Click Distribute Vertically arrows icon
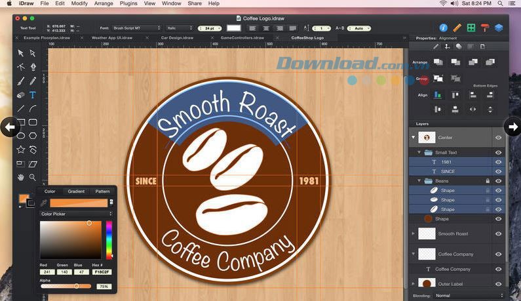 pos(490,109)
